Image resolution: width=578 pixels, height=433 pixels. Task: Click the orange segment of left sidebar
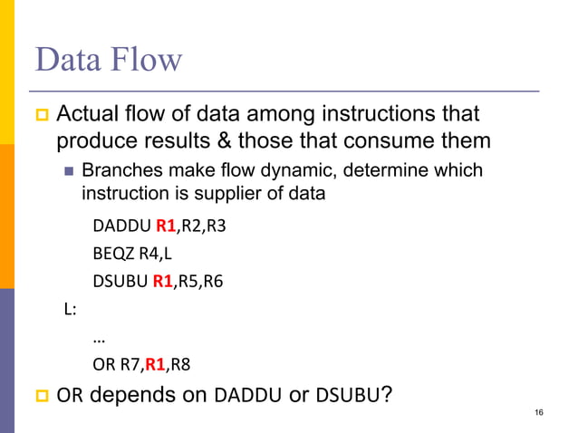tap(7, 216)
